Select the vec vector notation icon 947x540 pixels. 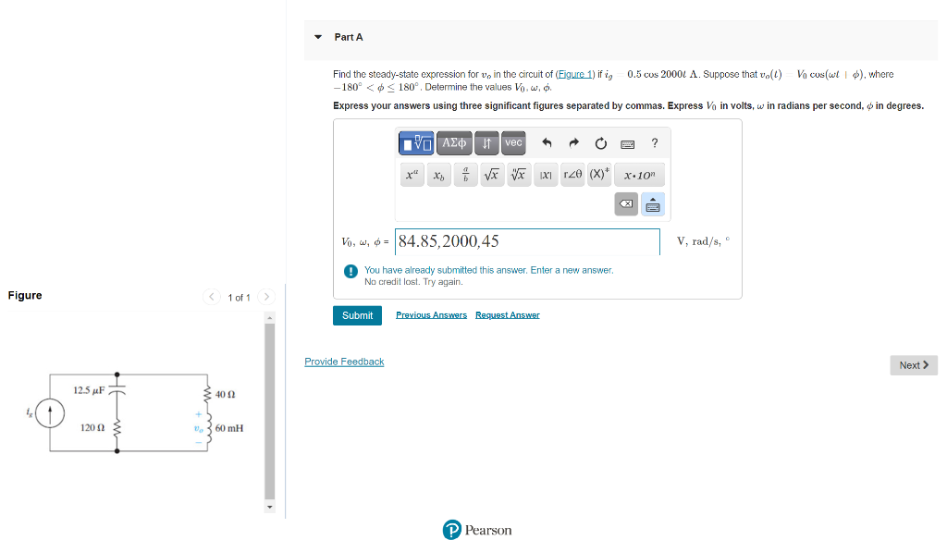pyautogui.click(x=512, y=142)
